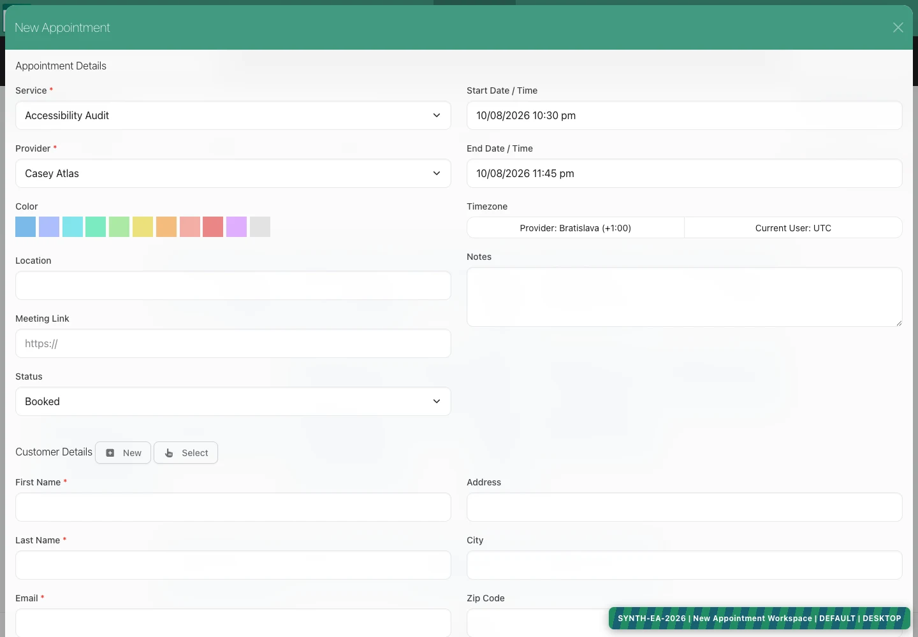The image size is (918, 637).
Task: Focus the City field
Action: point(685,565)
